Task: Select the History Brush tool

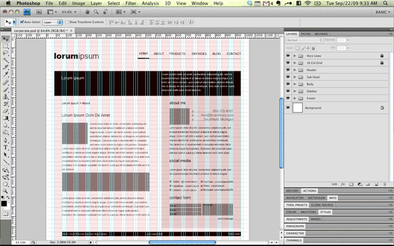Action: [x=5, y=104]
